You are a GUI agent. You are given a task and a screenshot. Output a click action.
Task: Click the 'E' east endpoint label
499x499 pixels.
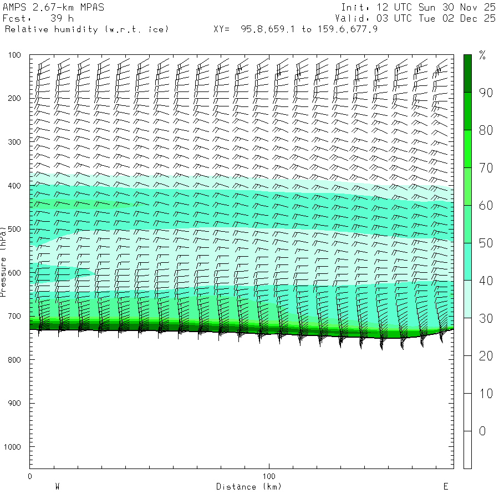point(446,487)
